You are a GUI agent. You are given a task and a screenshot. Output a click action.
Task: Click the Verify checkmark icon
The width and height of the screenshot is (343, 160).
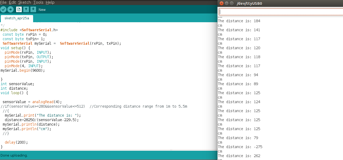[3, 10]
